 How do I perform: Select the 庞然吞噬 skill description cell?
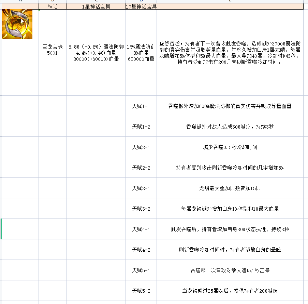point(230,53)
